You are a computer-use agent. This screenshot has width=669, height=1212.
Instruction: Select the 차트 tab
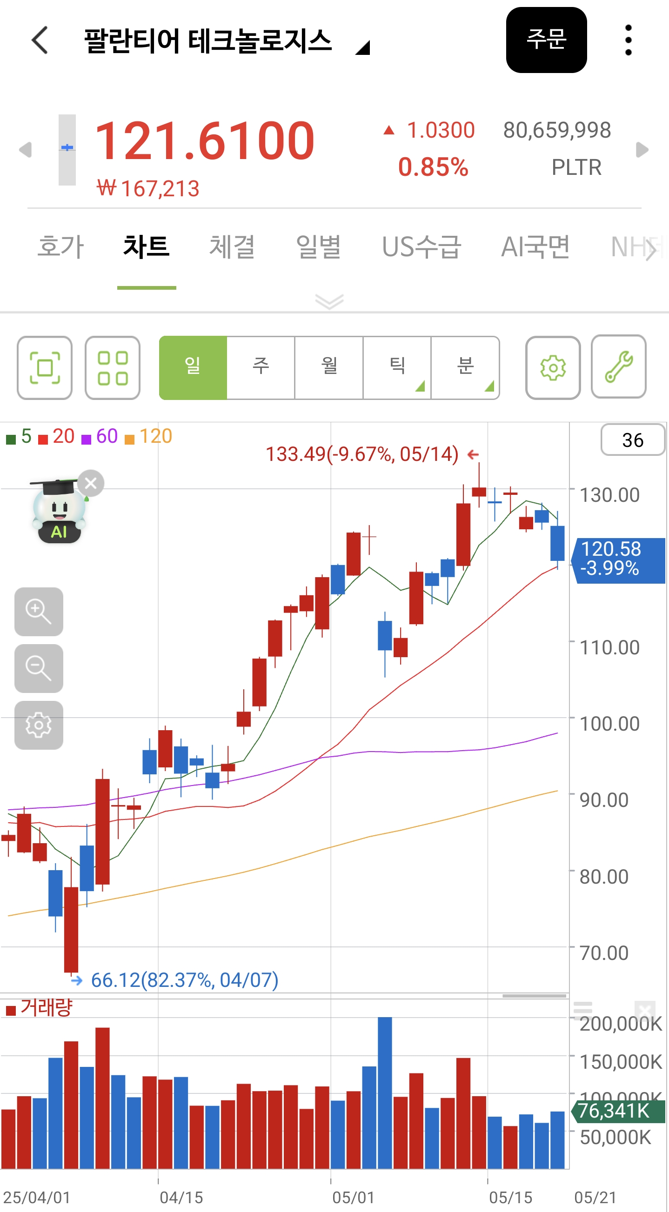pos(147,246)
